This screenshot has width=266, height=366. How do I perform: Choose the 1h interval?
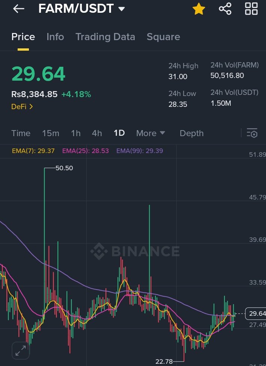click(76, 133)
